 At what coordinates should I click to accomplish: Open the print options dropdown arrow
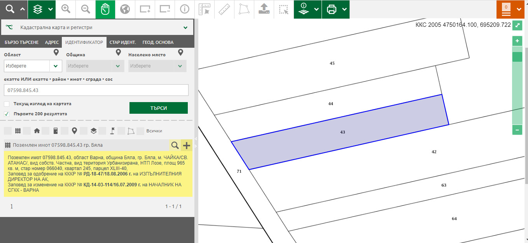pyautogui.click(x=344, y=9)
